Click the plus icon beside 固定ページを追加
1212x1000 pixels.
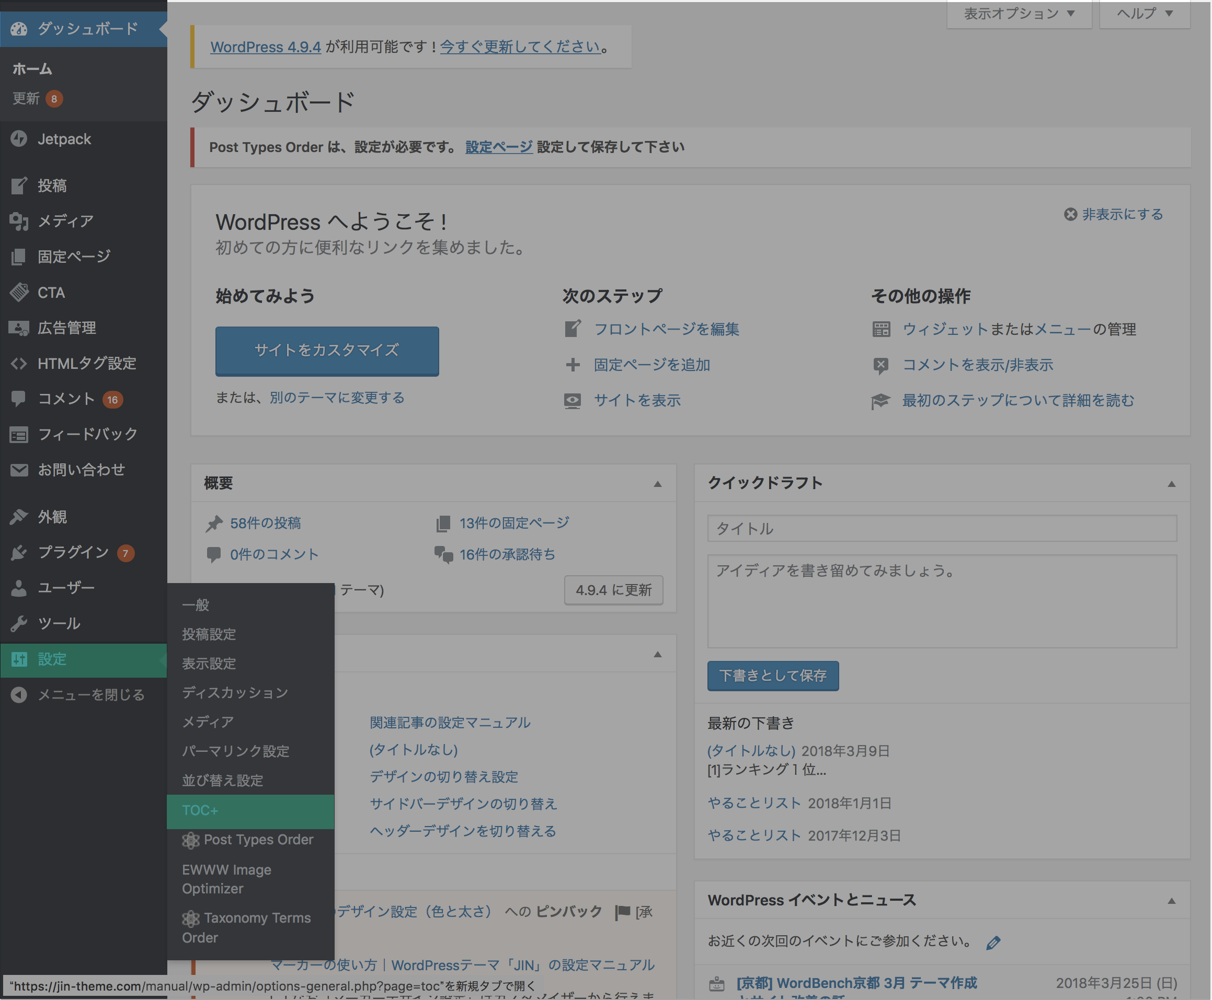coord(573,365)
